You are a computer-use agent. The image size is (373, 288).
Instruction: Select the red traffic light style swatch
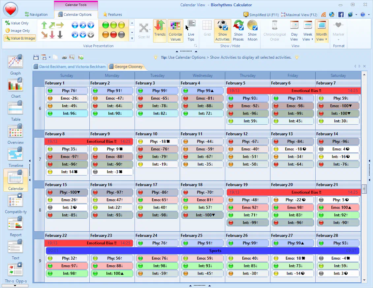tap(113, 34)
